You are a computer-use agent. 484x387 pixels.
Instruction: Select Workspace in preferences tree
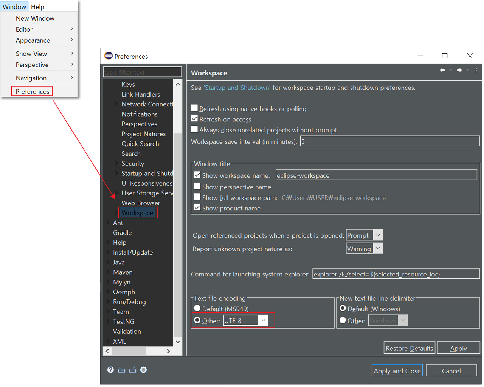tap(137, 213)
